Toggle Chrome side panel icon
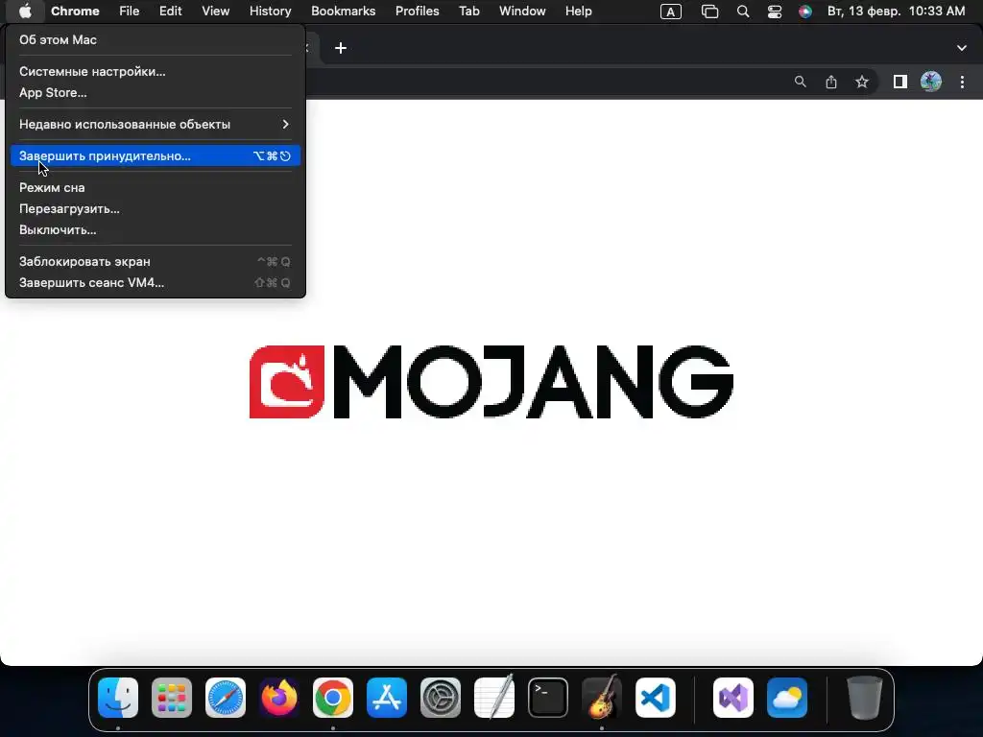The height and width of the screenshot is (737, 983). click(x=900, y=82)
